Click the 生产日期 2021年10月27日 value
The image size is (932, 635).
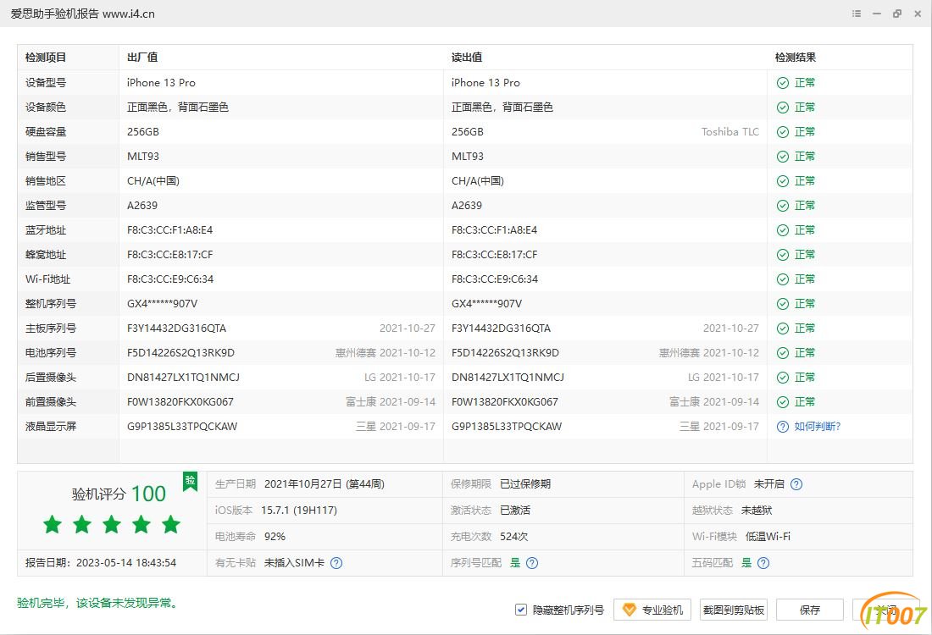(x=324, y=484)
